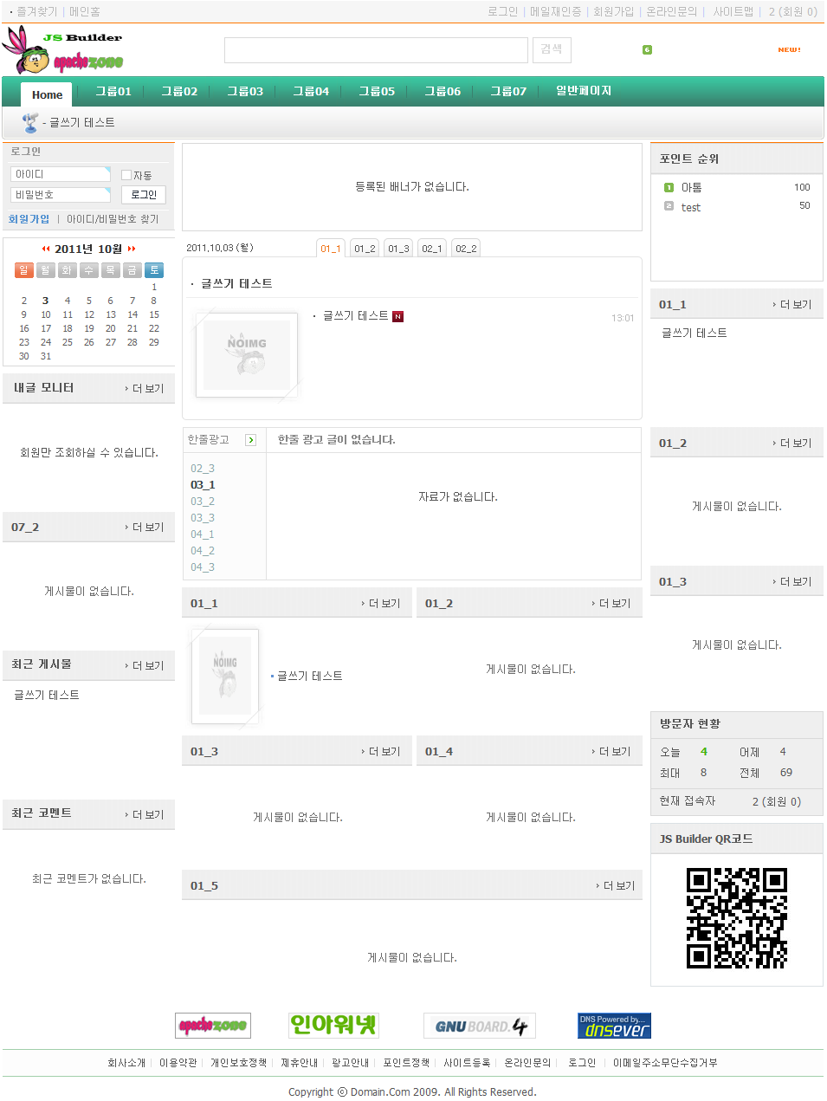Open the DNSever banner logo

pyautogui.click(x=614, y=1026)
